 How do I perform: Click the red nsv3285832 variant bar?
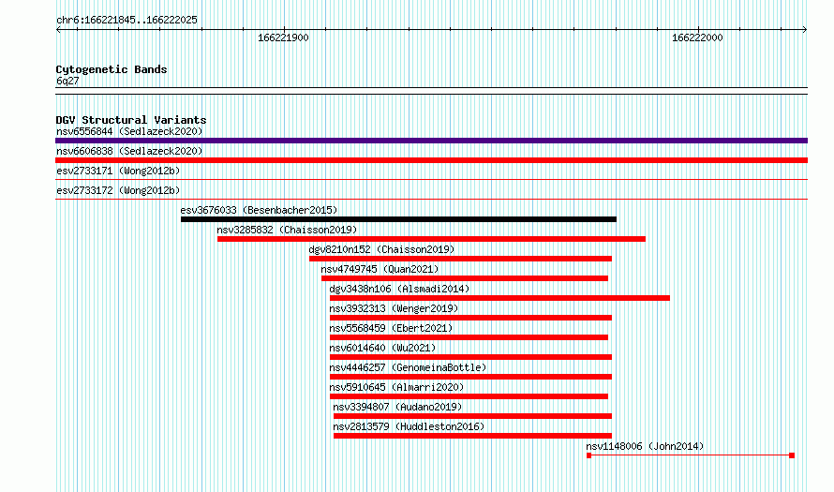point(431,239)
